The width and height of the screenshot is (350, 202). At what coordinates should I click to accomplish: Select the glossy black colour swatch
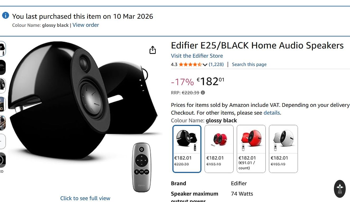pyautogui.click(x=187, y=149)
